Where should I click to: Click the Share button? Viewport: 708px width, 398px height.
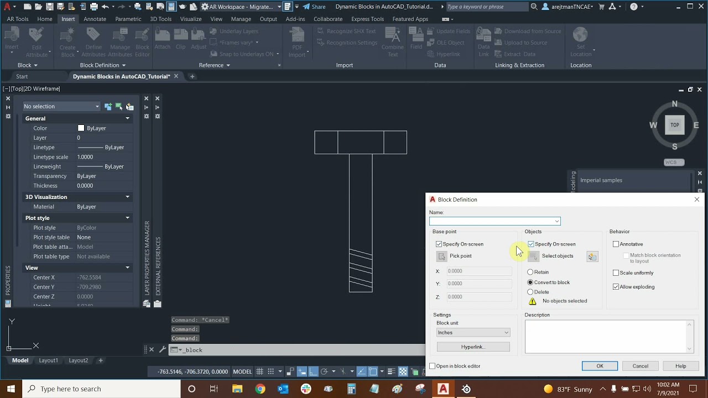314,7
